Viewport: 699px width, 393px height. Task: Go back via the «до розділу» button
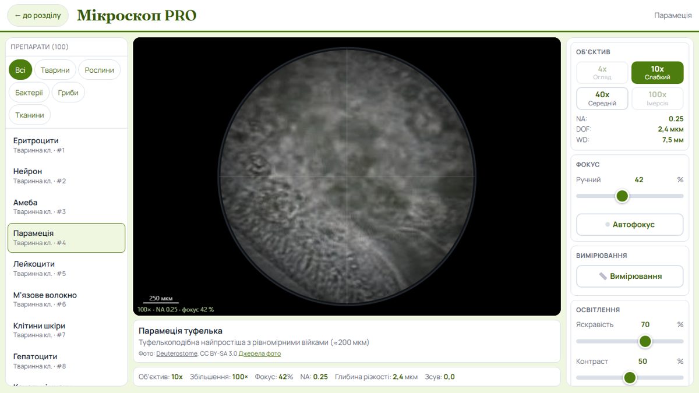tap(38, 15)
